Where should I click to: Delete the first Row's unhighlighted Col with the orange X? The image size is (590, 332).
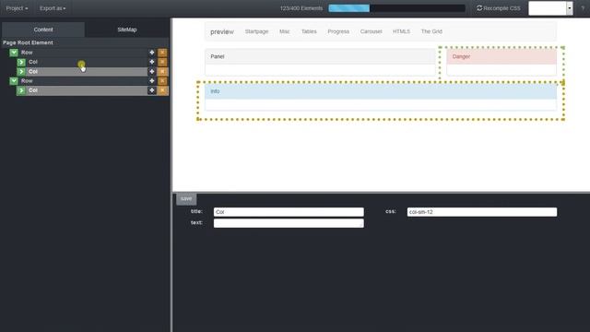162,62
